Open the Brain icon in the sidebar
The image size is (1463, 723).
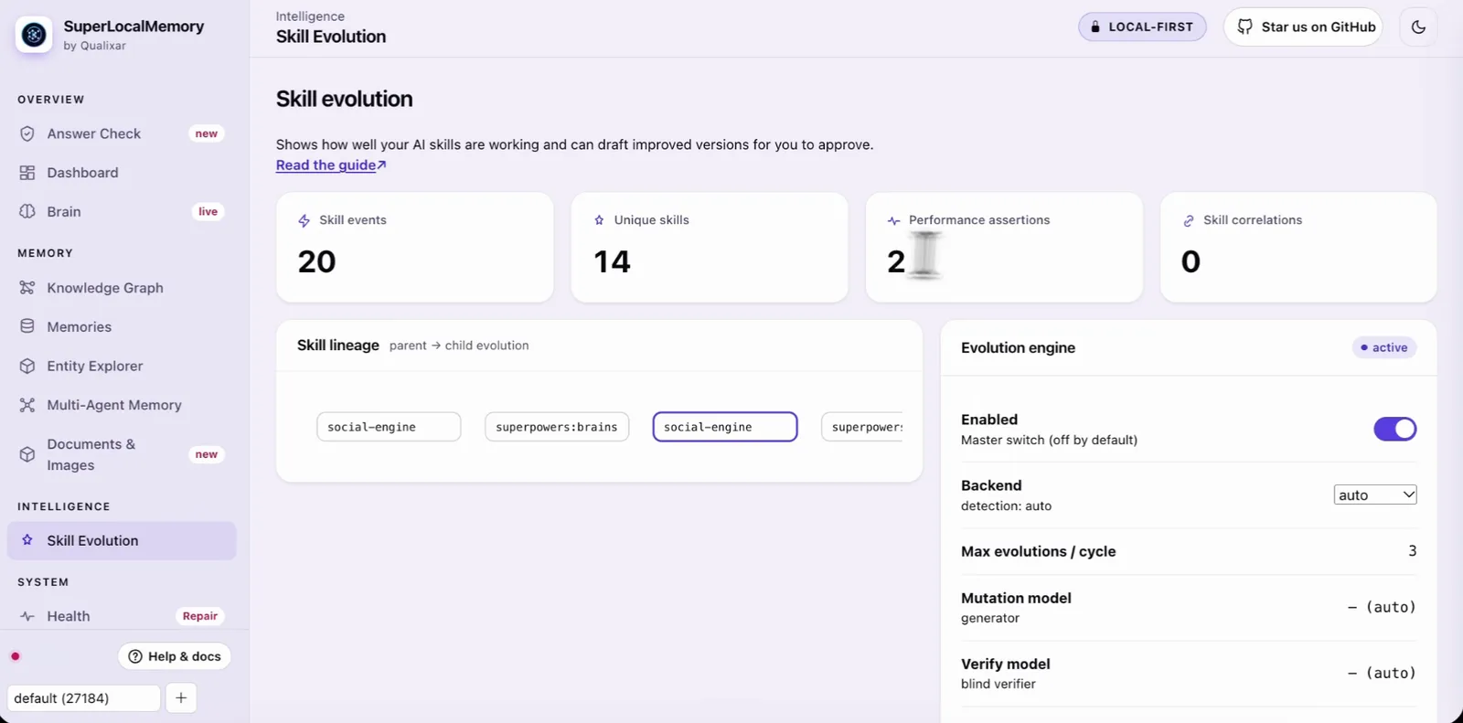tap(27, 211)
